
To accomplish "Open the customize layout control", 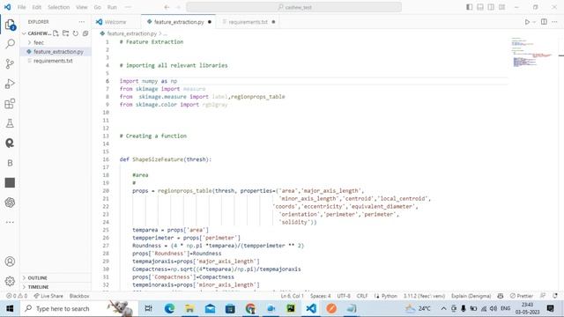I will tap(501, 7).
